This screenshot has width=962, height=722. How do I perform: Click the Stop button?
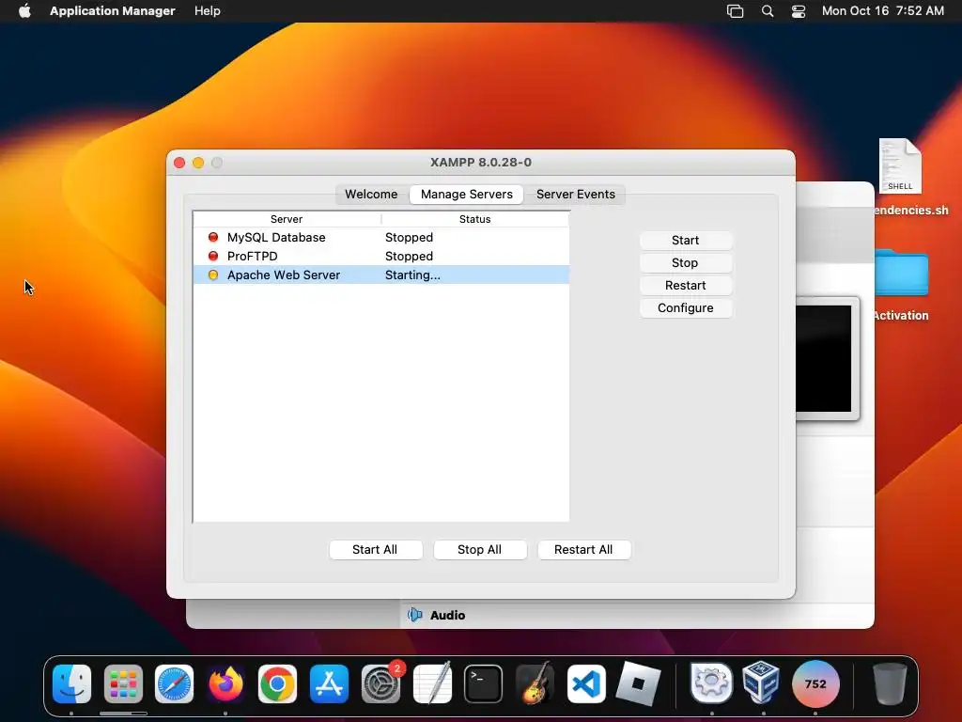(685, 263)
